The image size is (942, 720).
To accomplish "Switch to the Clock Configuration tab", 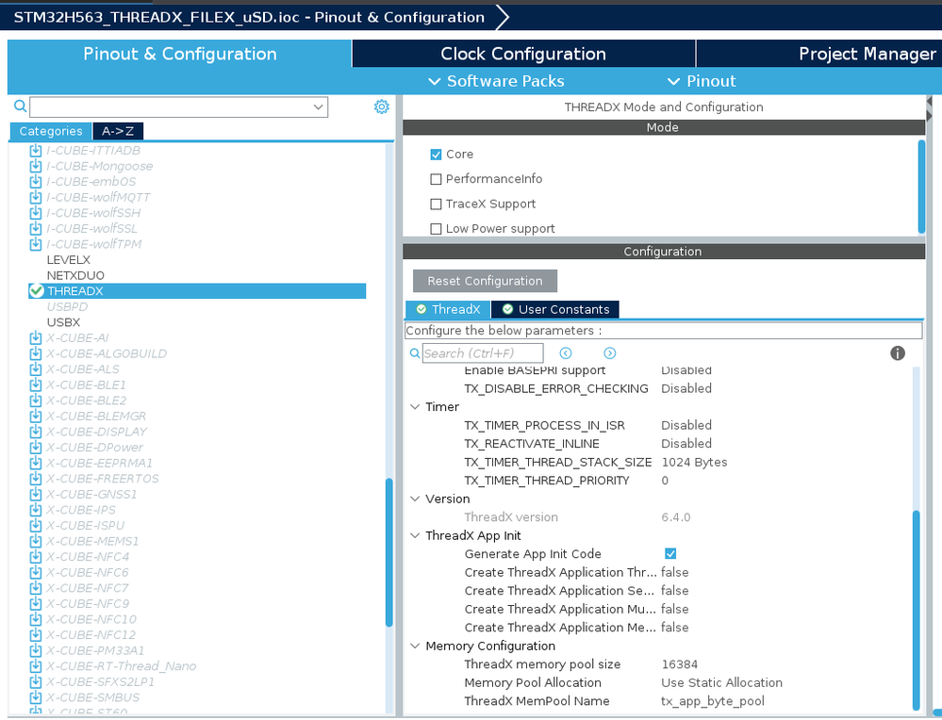I will tap(523, 54).
